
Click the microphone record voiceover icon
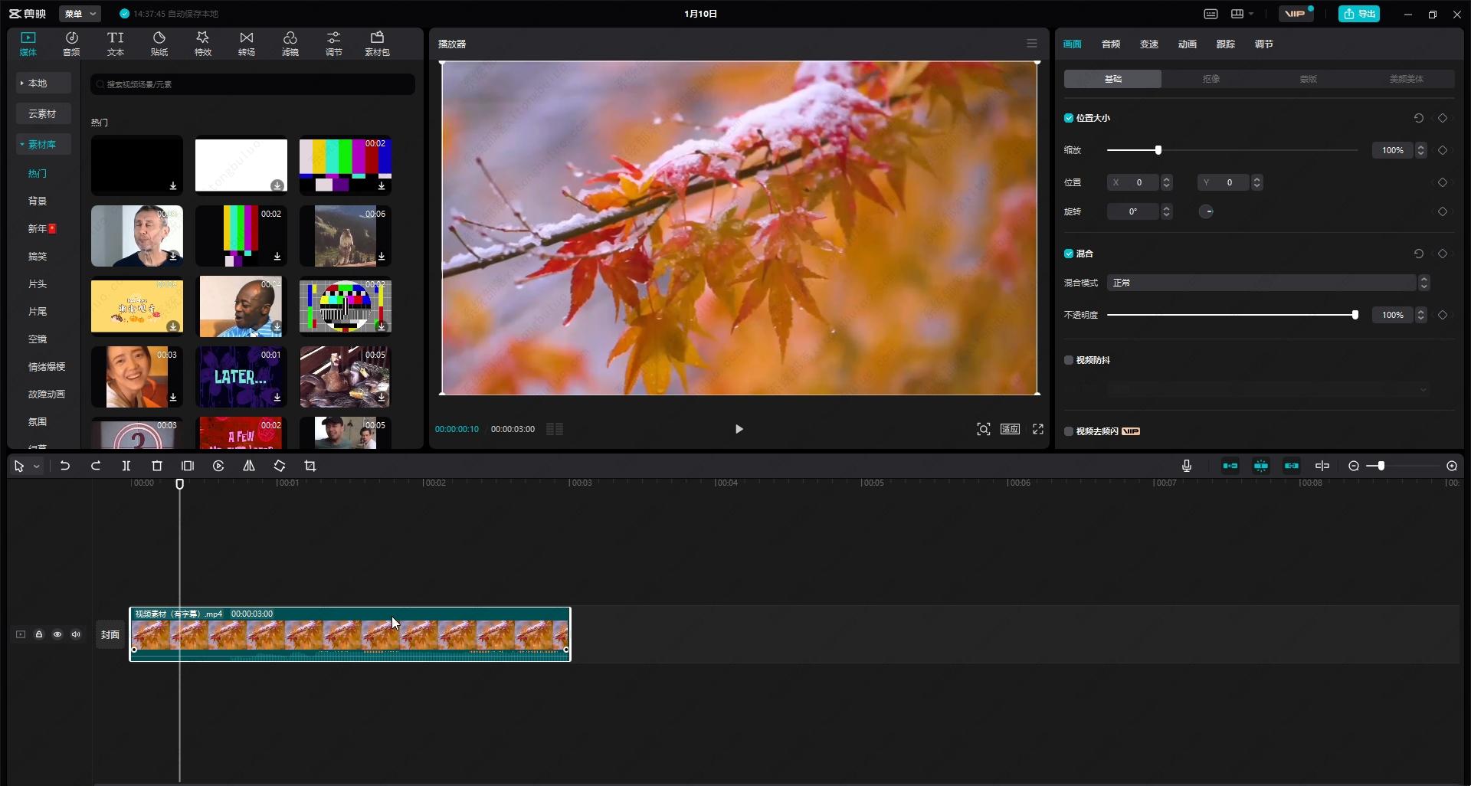click(x=1187, y=466)
